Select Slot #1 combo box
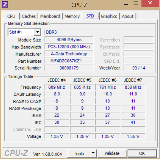Screen dimensions: 160x159 pos(24,32)
